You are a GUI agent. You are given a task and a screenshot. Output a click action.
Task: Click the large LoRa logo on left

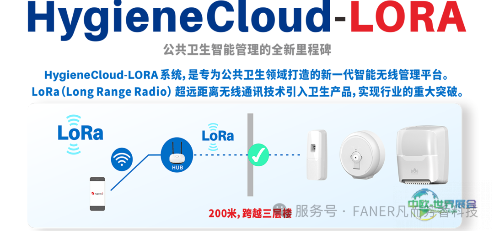click(80, 134)
